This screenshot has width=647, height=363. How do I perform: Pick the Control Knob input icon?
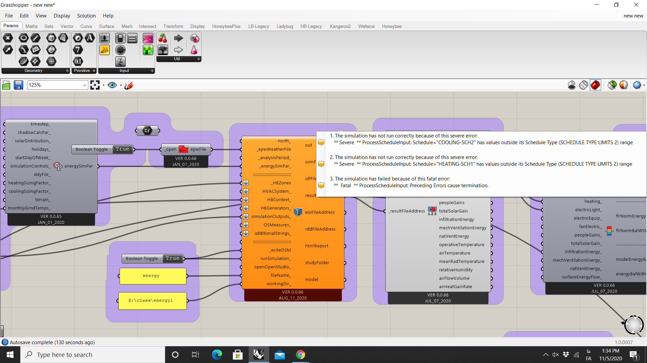click(120, 50)
